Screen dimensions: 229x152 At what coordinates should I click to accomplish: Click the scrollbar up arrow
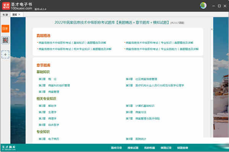(x=211, y=29)
